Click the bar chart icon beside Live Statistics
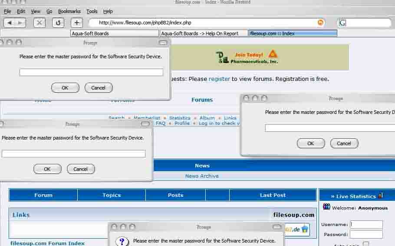 (x=380, y=195)
